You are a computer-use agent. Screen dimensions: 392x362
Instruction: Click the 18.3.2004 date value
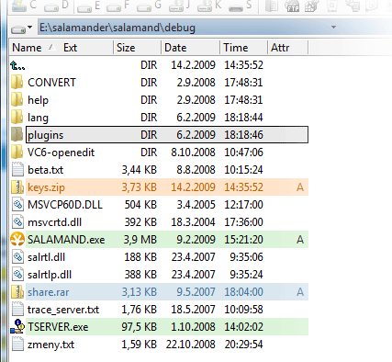pyautogui.click(x=193, y=222)
